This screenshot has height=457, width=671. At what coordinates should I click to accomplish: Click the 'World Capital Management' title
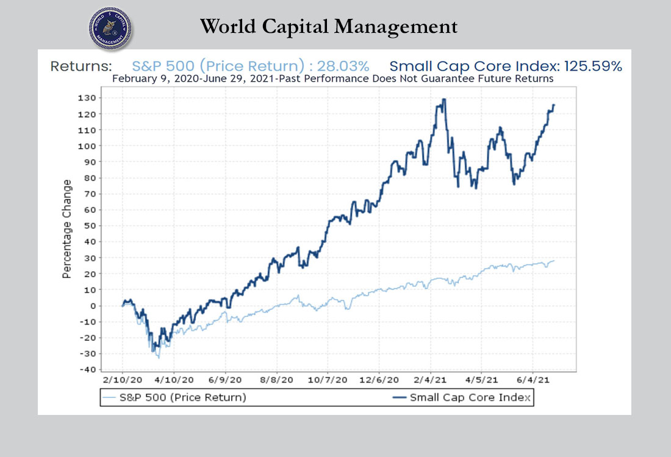(329, 27)
